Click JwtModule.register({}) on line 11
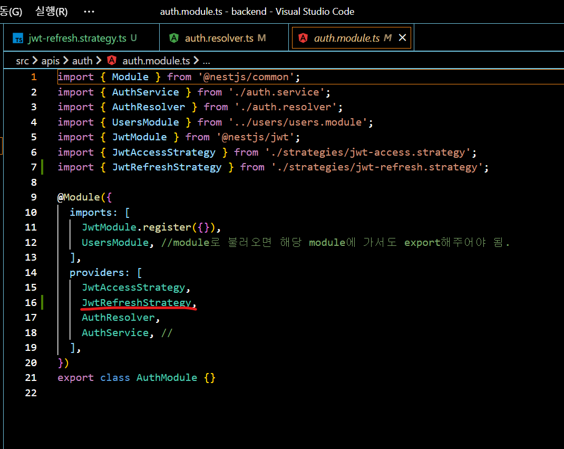The height and width of the screenshot is (449, 564). pyautogui.click(x=148, y=227)
